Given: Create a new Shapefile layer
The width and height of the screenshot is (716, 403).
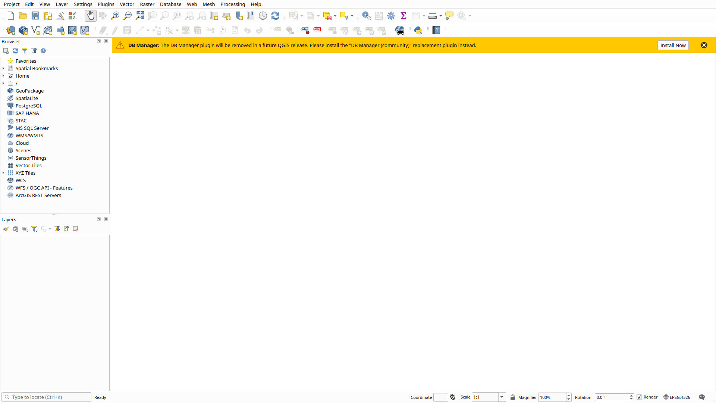Looking at the screenshot, I should tap(35, 30).
